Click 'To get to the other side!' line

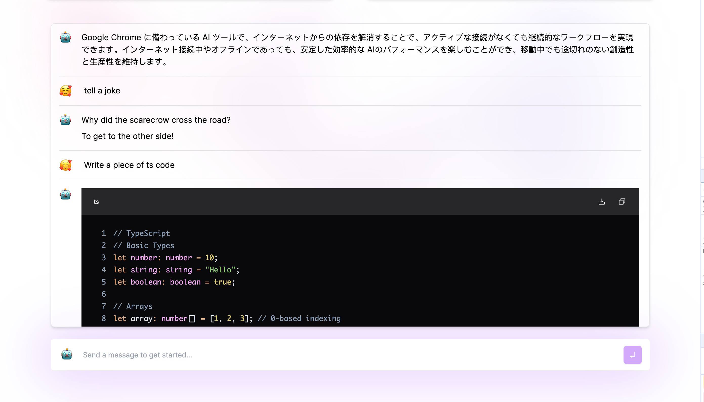pyautogui.click(x=128, y=136)
